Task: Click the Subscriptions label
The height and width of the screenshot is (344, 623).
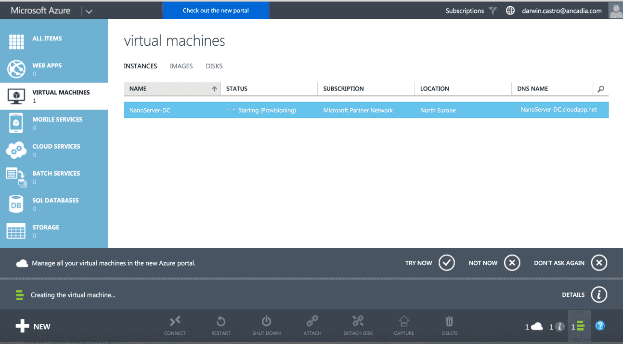Action: coord(465,11)
